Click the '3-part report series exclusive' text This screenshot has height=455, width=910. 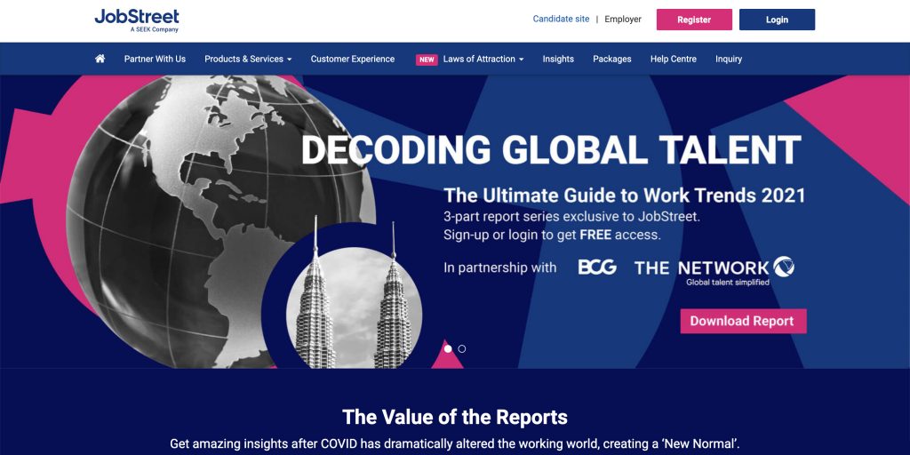pyautogui.click(x=571, y=217)
